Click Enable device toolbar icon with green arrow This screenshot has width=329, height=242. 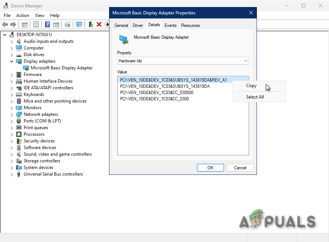91,25
